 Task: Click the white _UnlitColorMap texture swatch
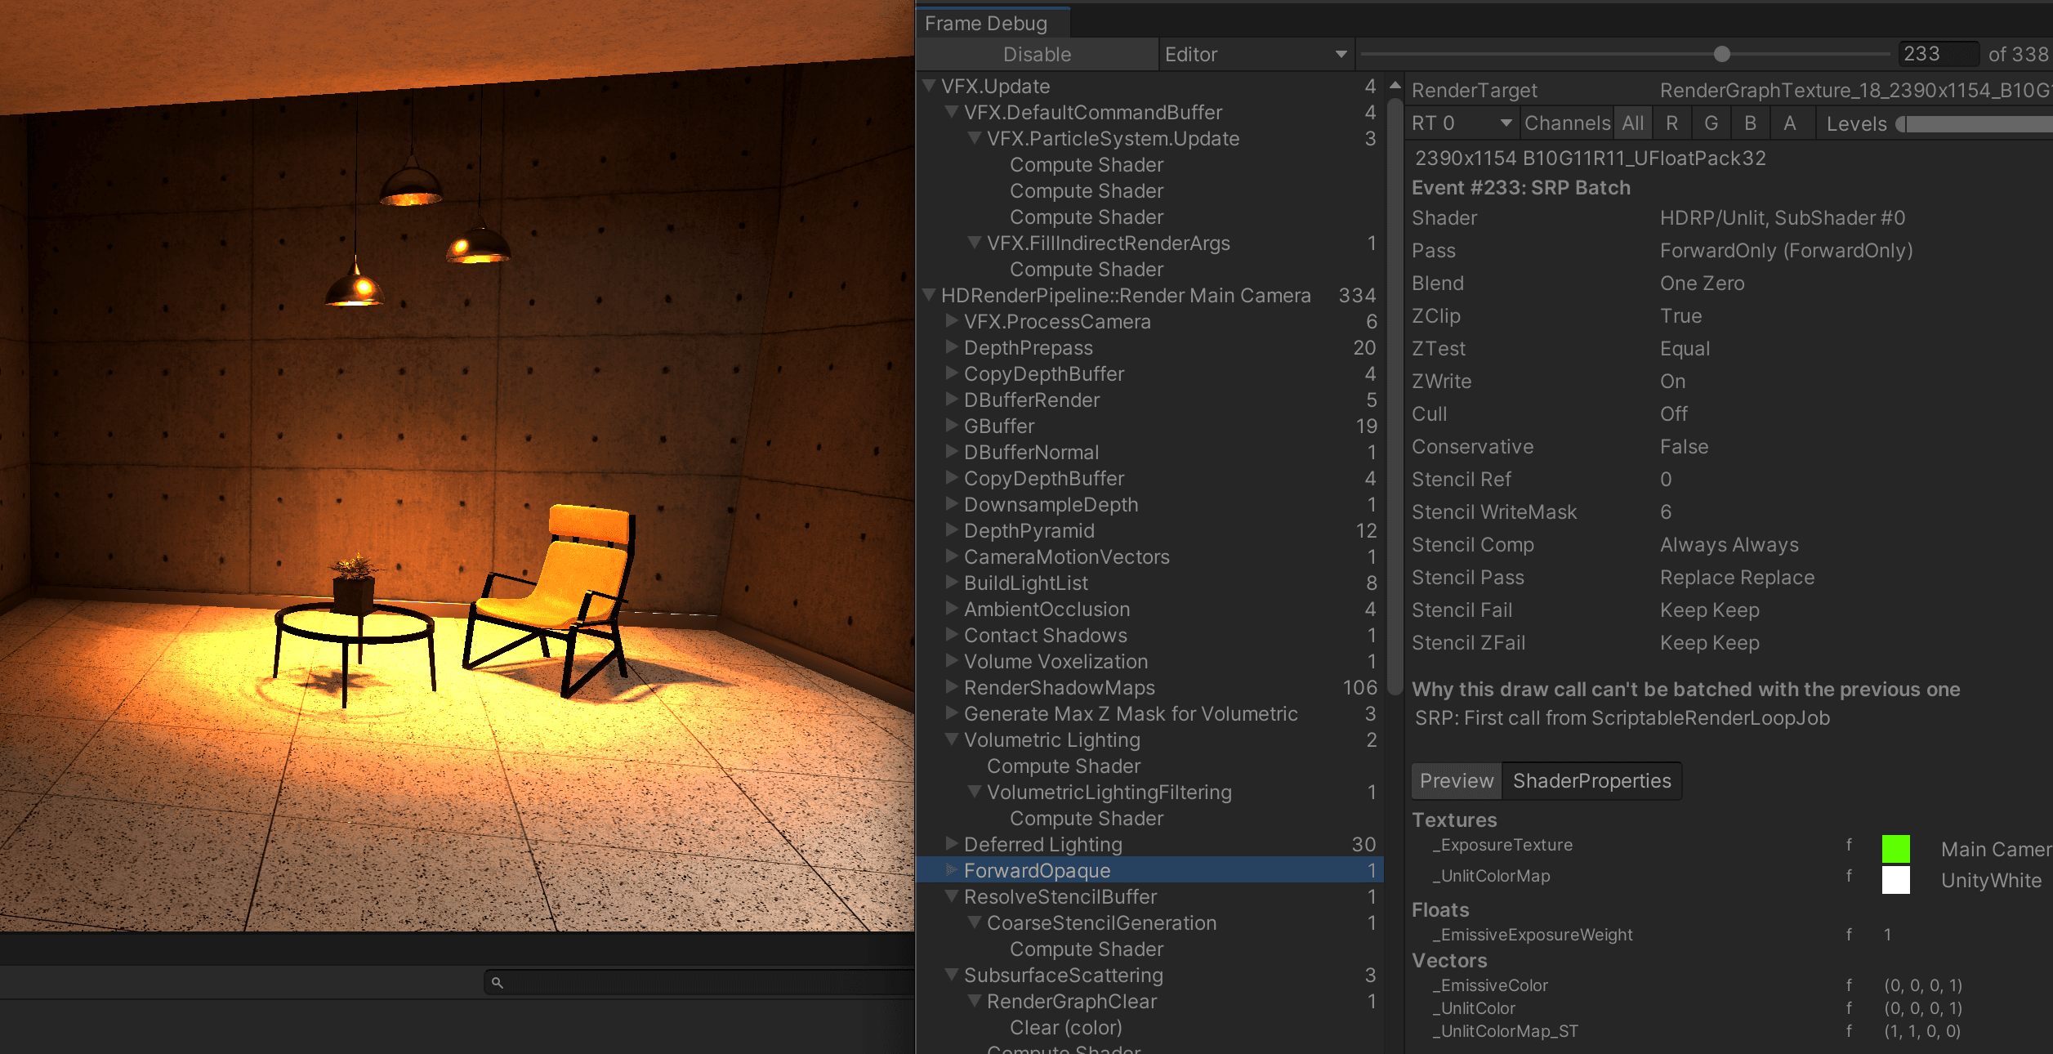point(1895,880)
